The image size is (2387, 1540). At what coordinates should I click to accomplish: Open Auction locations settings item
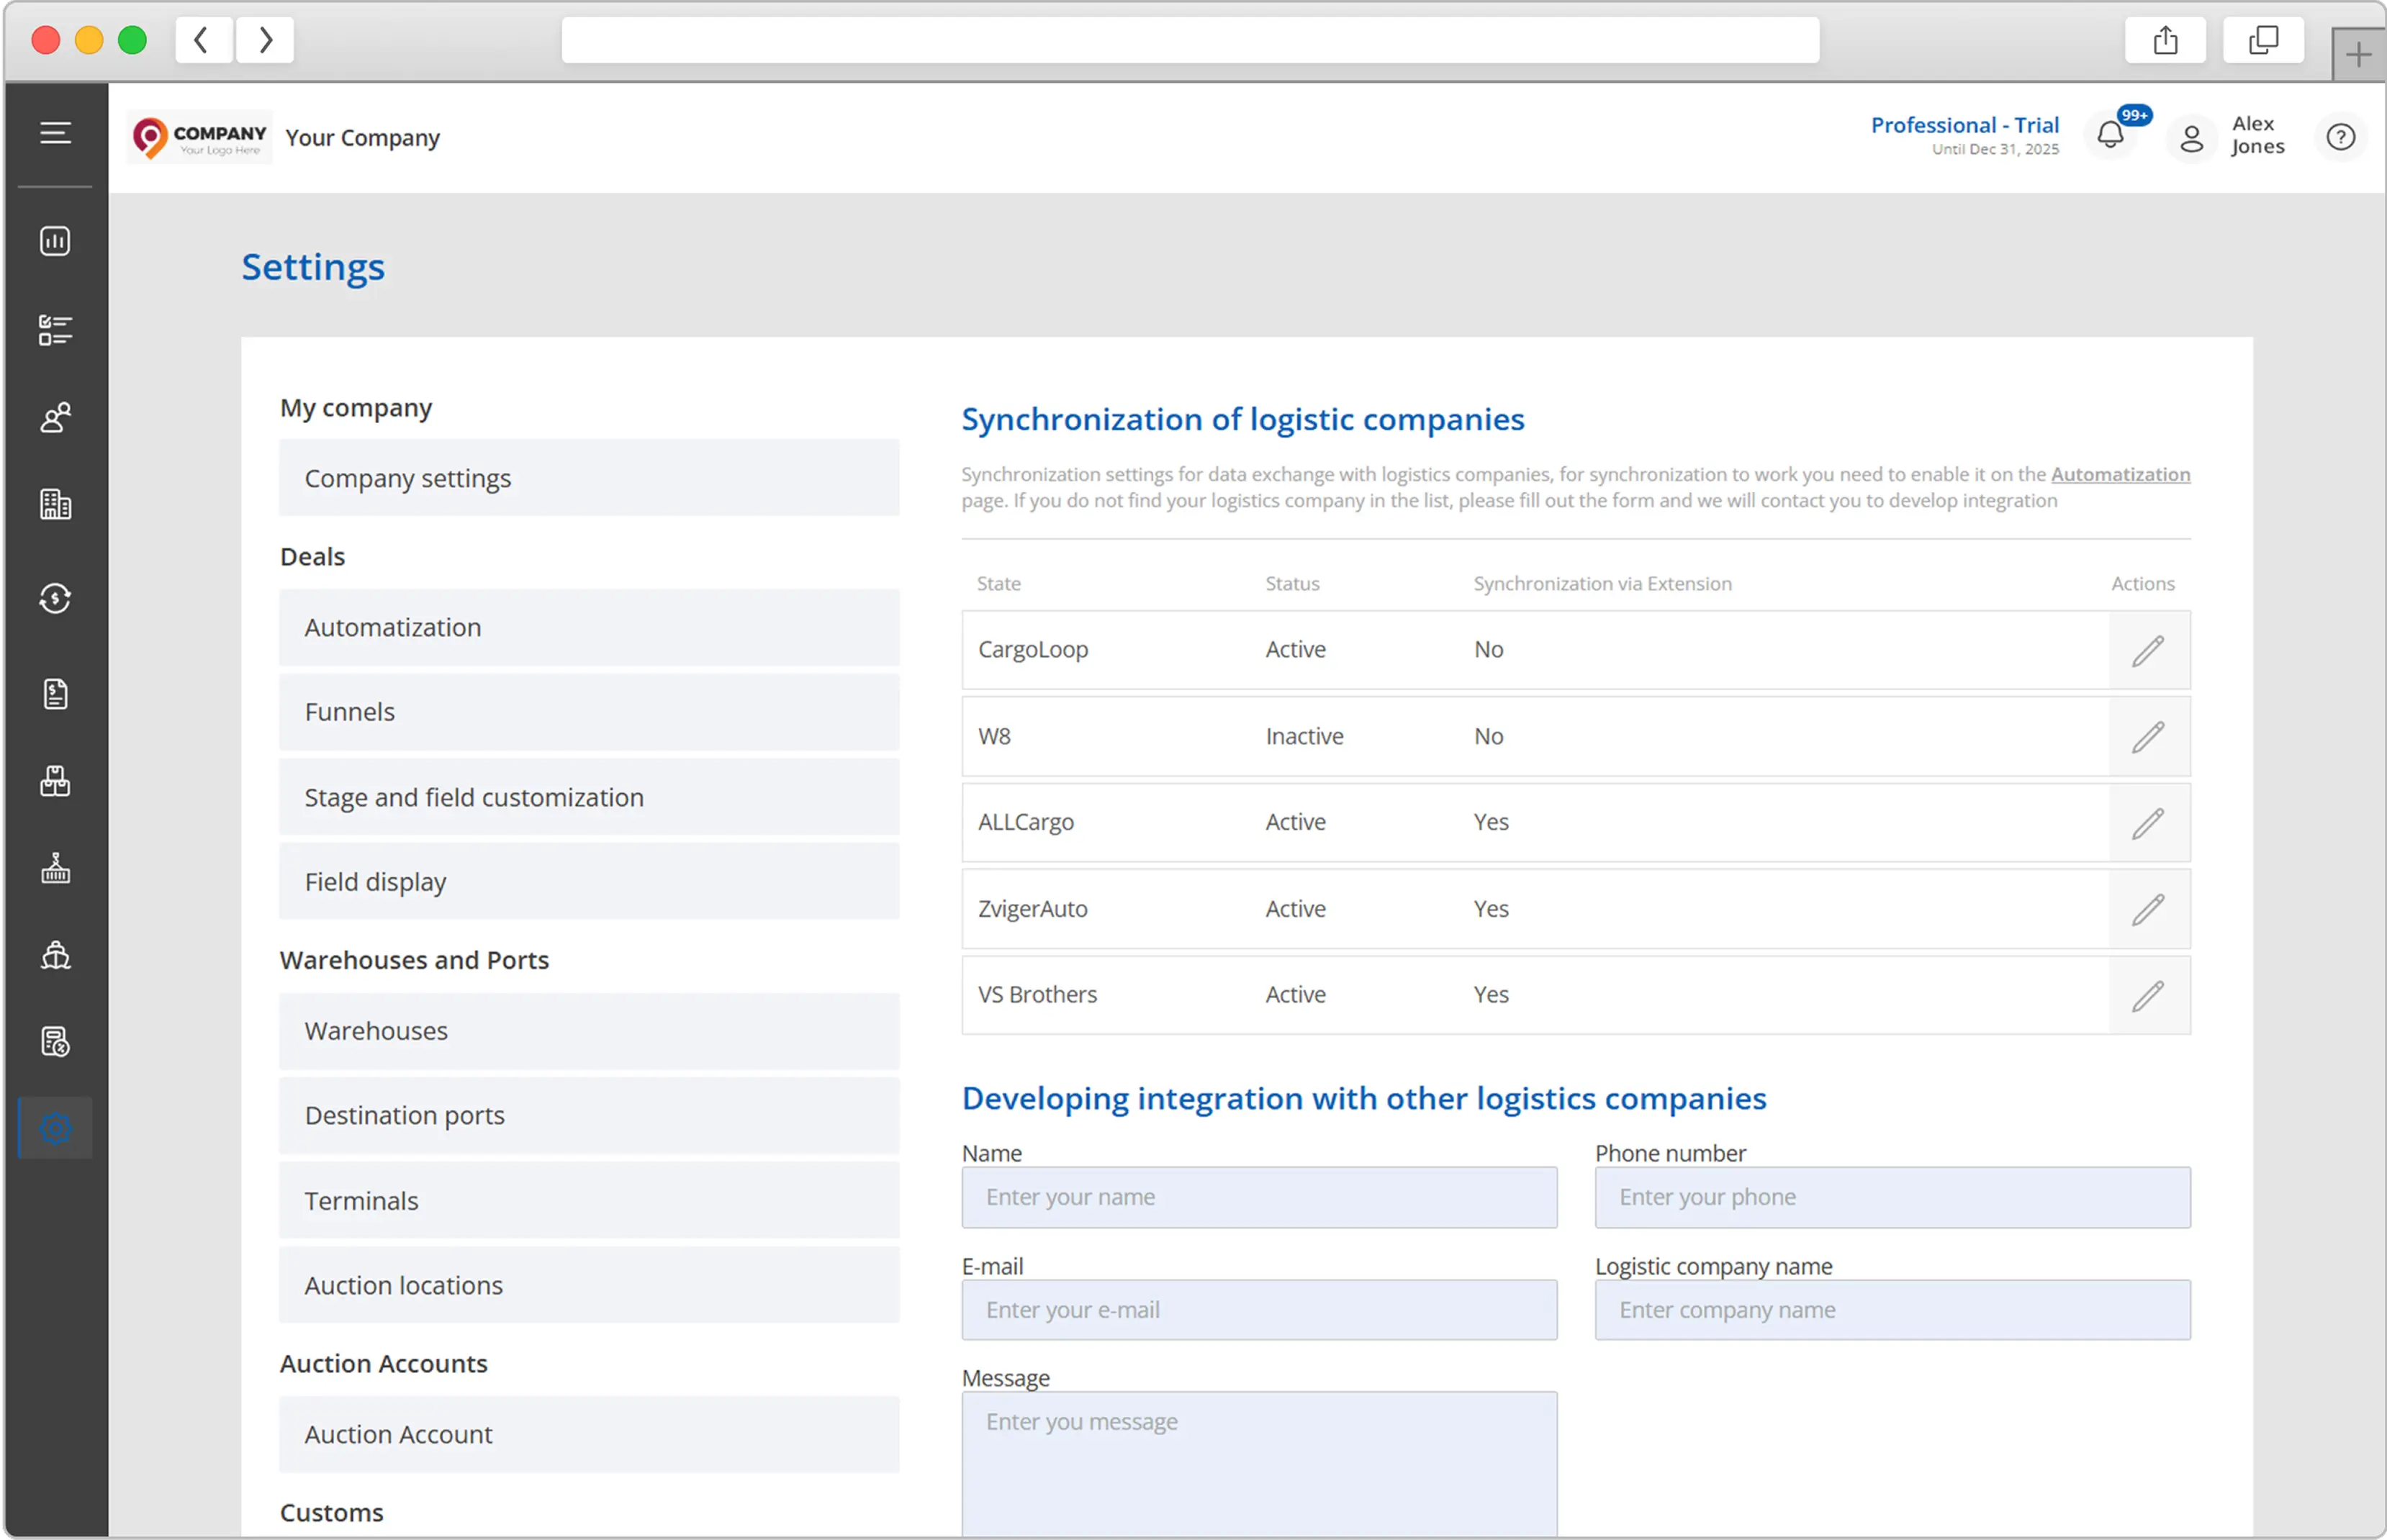[x=589, y=1285]
